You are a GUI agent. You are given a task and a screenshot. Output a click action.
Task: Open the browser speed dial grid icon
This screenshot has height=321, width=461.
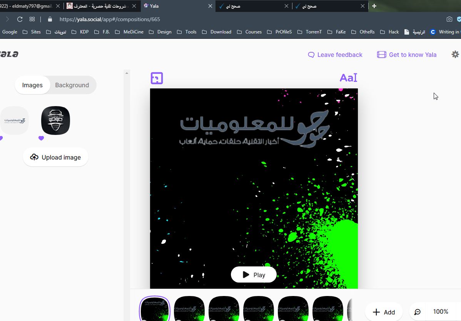point(32,19)
